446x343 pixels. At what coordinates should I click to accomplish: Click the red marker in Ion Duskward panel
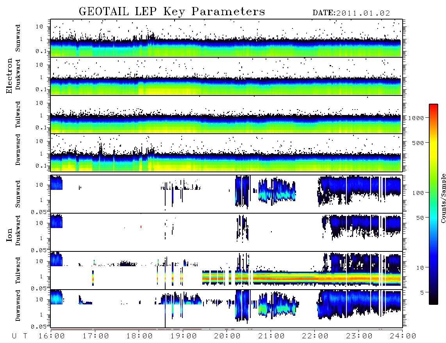pos(141,226)
